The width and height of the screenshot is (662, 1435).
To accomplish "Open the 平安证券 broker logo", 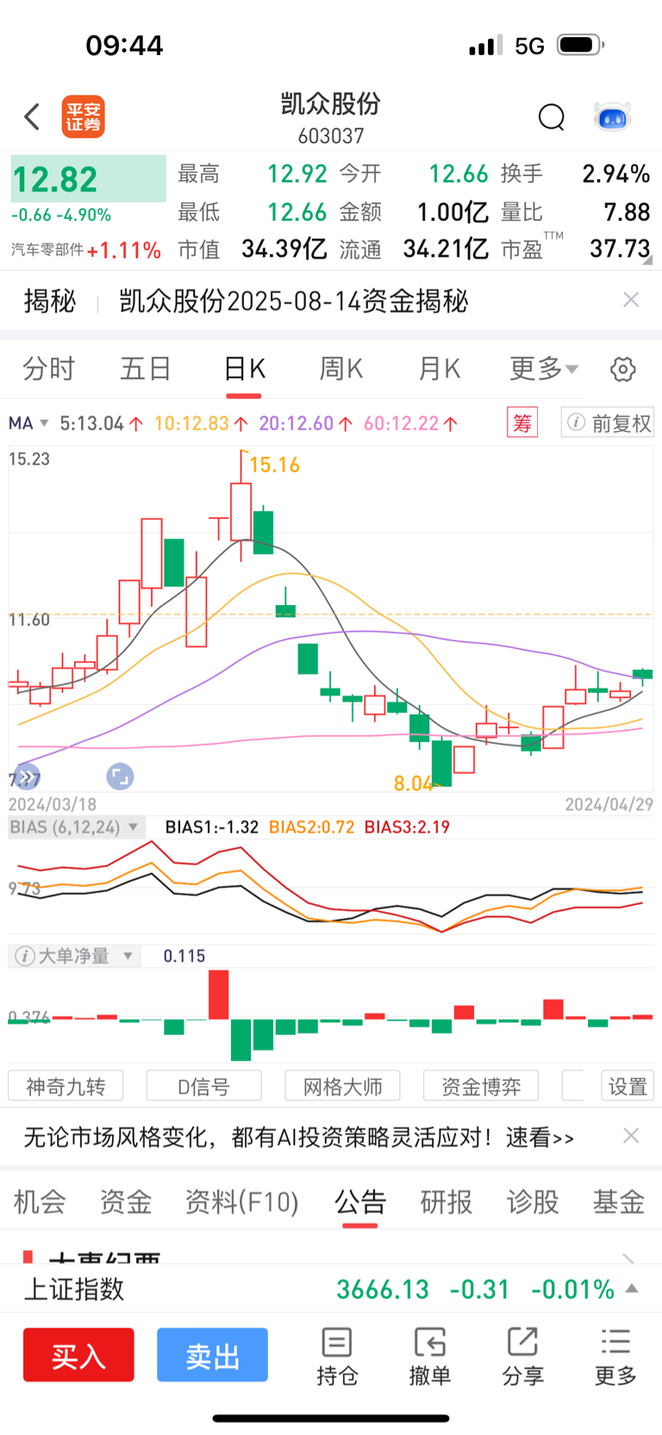I will 84,117.
